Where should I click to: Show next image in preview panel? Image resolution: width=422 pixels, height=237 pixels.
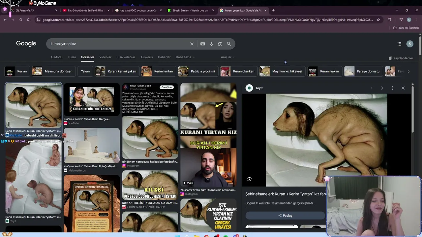pyautogui.click(x=382, y=88)
